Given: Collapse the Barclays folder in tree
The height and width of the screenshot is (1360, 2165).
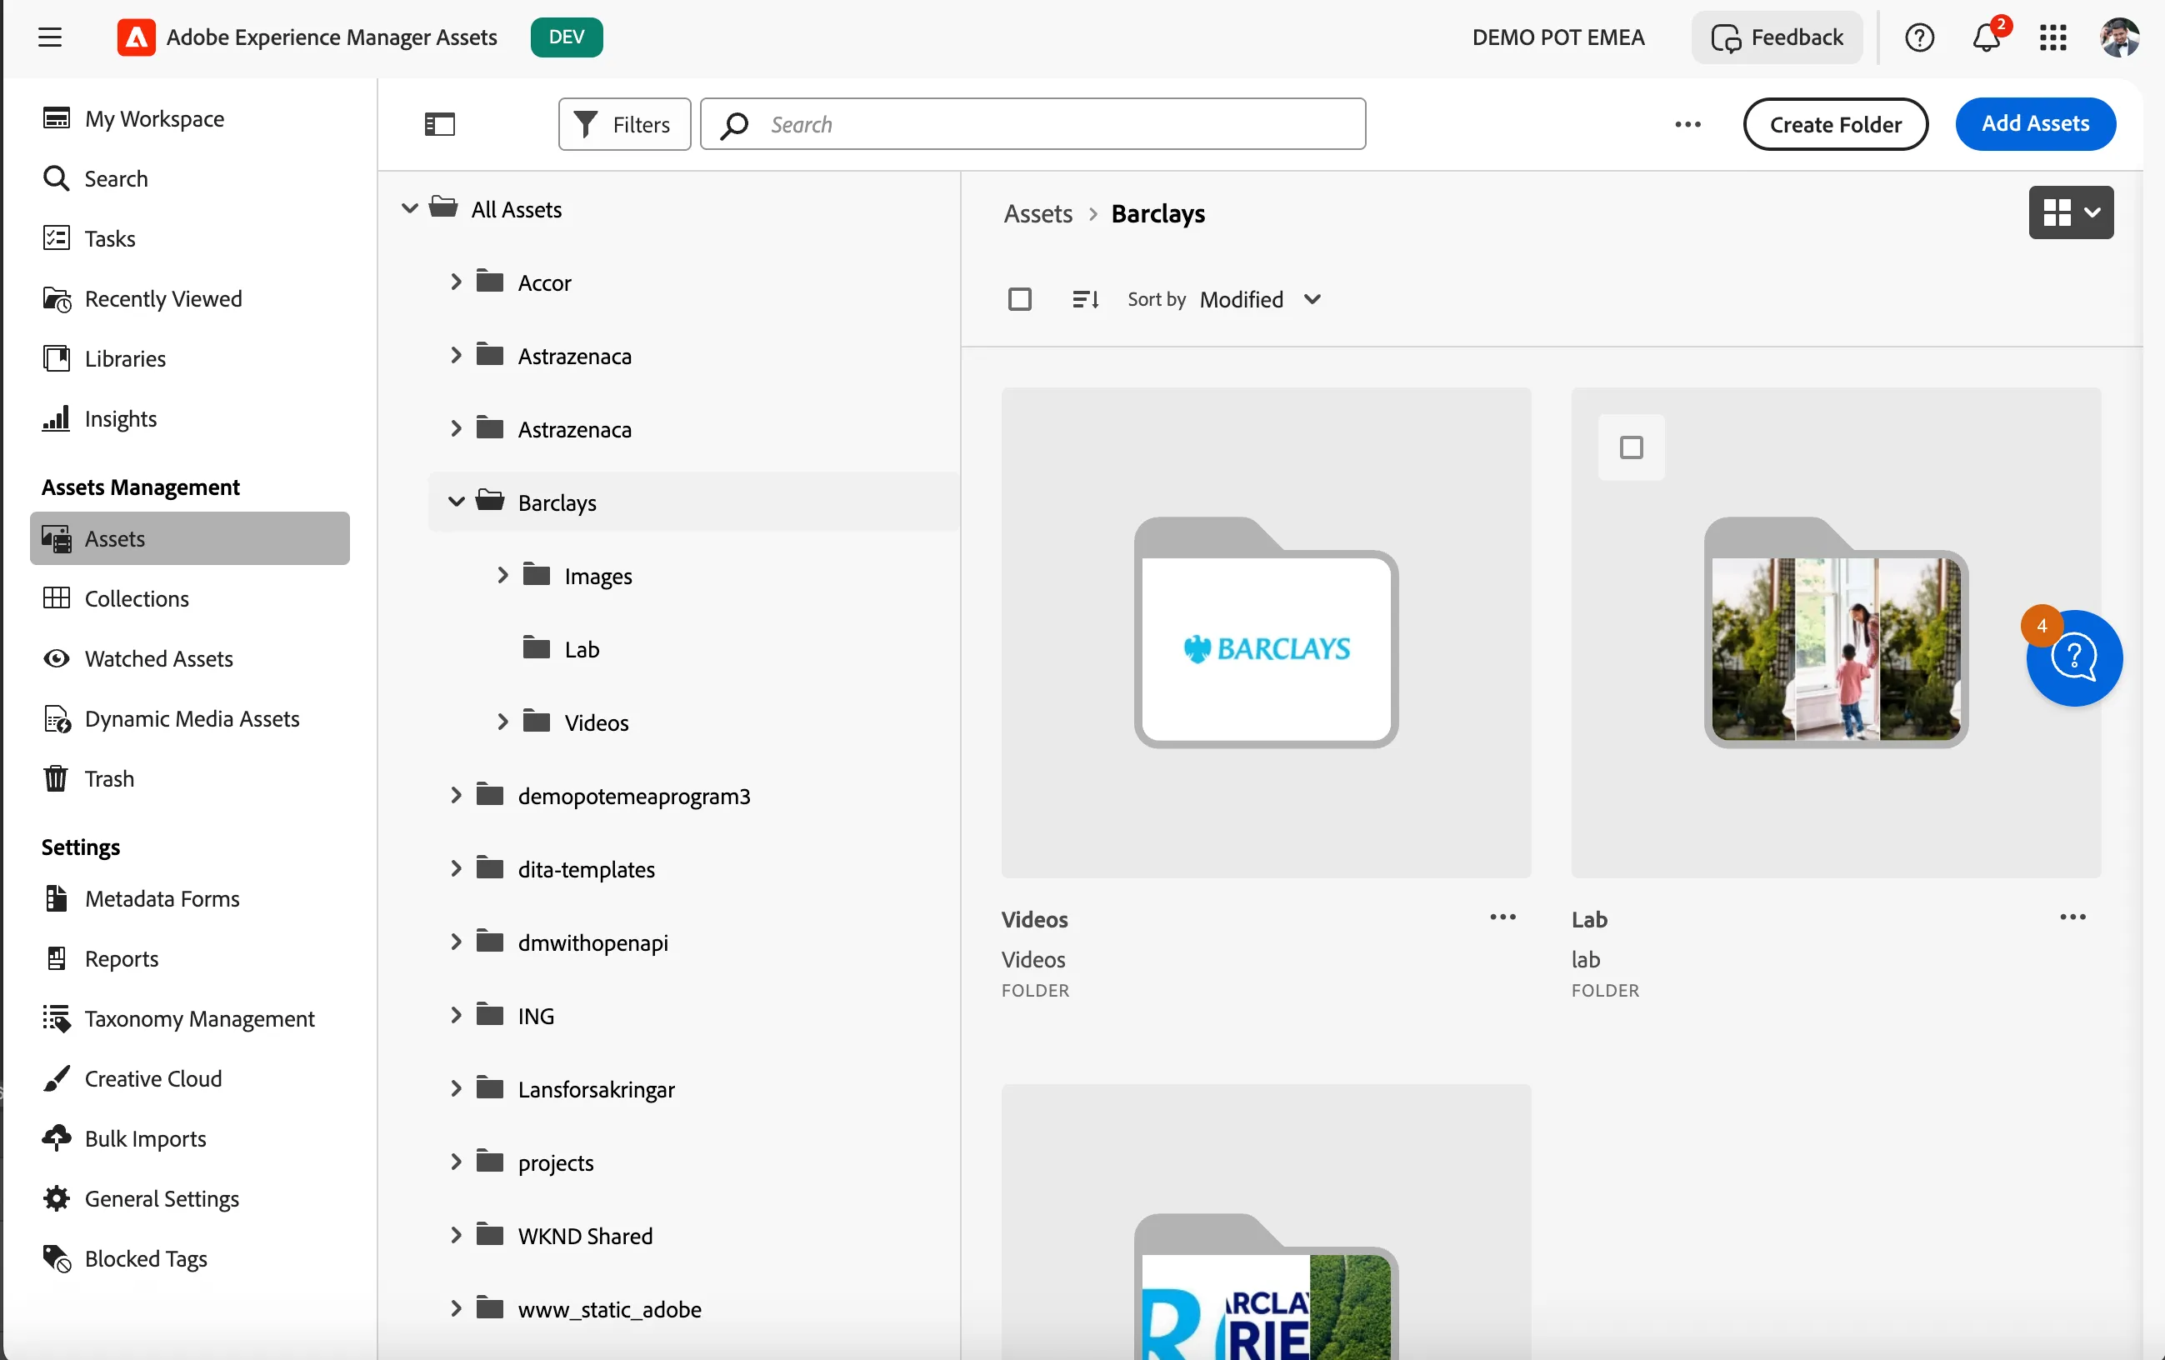Looking at the screenshot, I should click(456, 502).
